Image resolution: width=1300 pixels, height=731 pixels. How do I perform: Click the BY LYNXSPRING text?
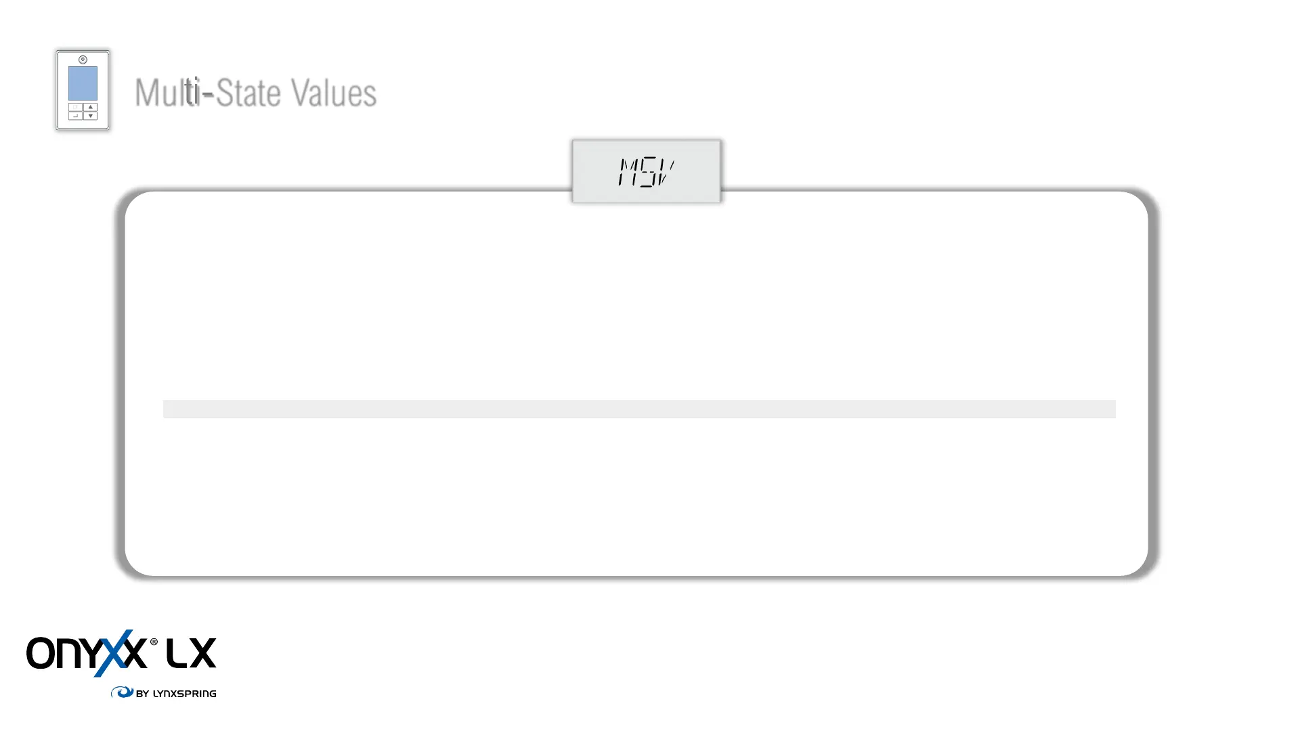176,693
